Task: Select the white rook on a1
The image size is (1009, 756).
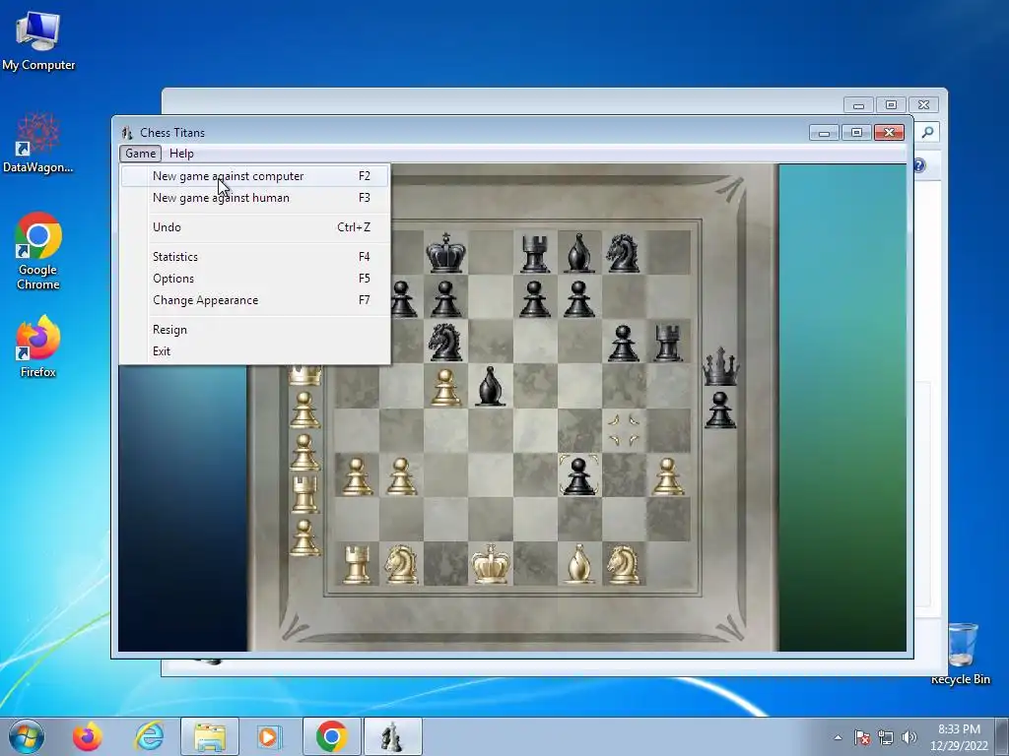Action: pyautogui.click(x=357, y=564)
